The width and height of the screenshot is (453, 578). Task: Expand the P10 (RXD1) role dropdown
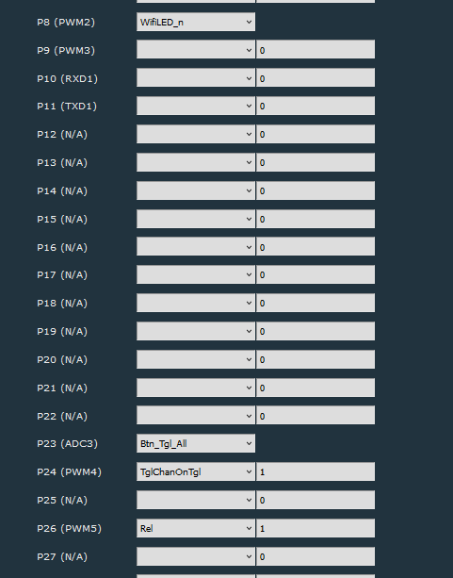(x=196, y=77)
